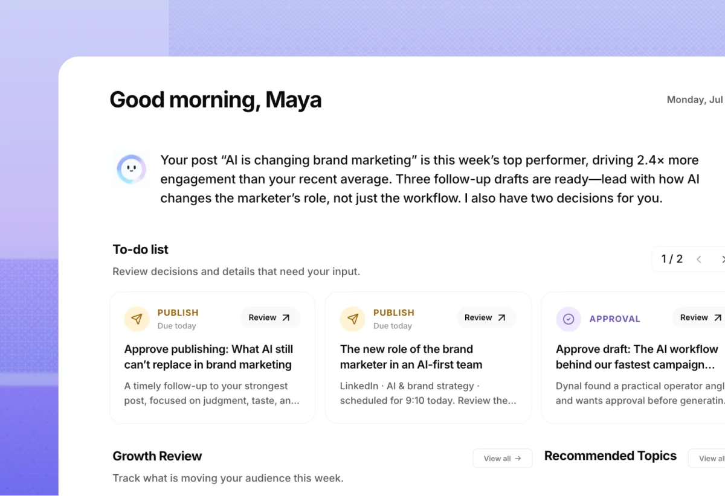Image resolution: width=725 pixels, height=496 pixels.
Task: Go to previous to-do page with left chevron
Action: 699,259
